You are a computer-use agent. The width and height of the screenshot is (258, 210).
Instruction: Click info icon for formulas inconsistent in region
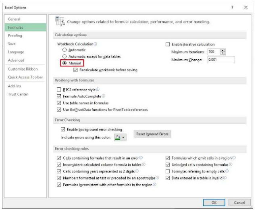pyautogui.click(x=154, y=184)
